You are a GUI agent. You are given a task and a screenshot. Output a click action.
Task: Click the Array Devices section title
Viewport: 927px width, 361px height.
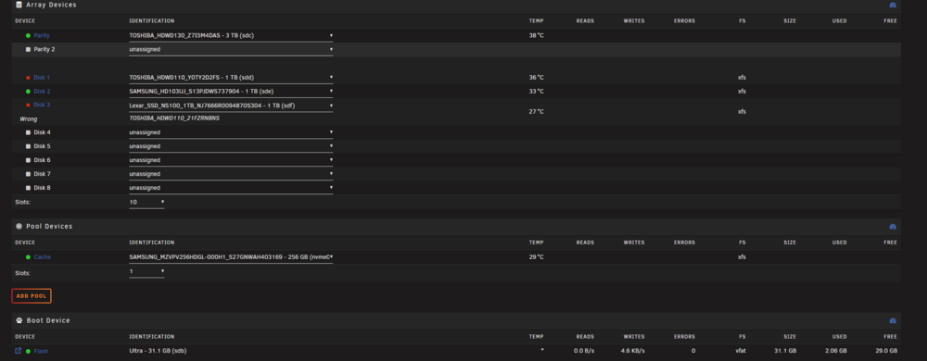coord(51,5)
